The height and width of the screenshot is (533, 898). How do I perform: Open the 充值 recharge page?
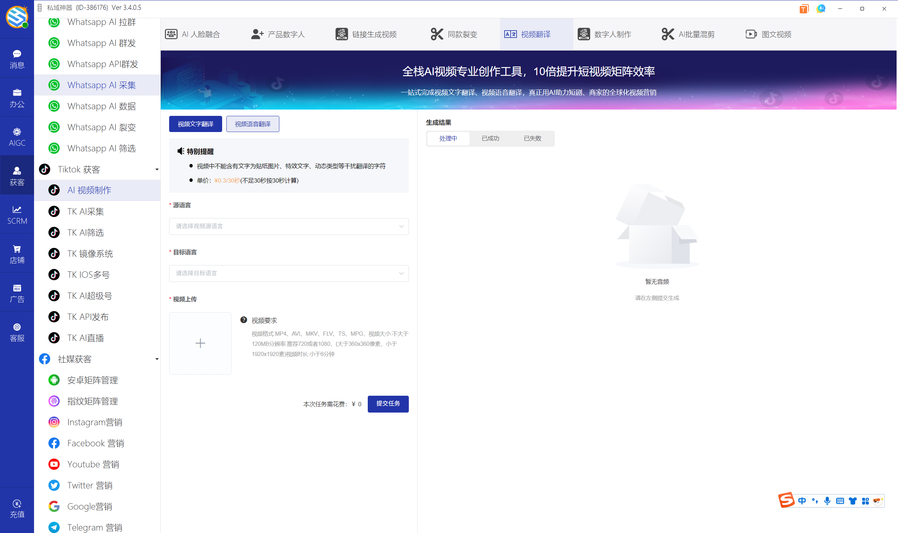tap(17, 508)
